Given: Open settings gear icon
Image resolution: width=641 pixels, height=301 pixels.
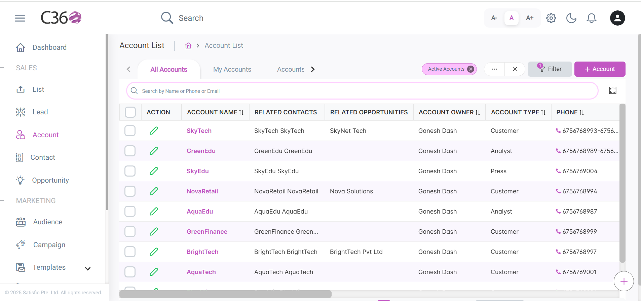Looking at the screenshot, I should click(x=551, y=18).
